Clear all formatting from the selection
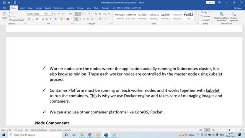The image size is (245, 138). (x=70, y=14)
